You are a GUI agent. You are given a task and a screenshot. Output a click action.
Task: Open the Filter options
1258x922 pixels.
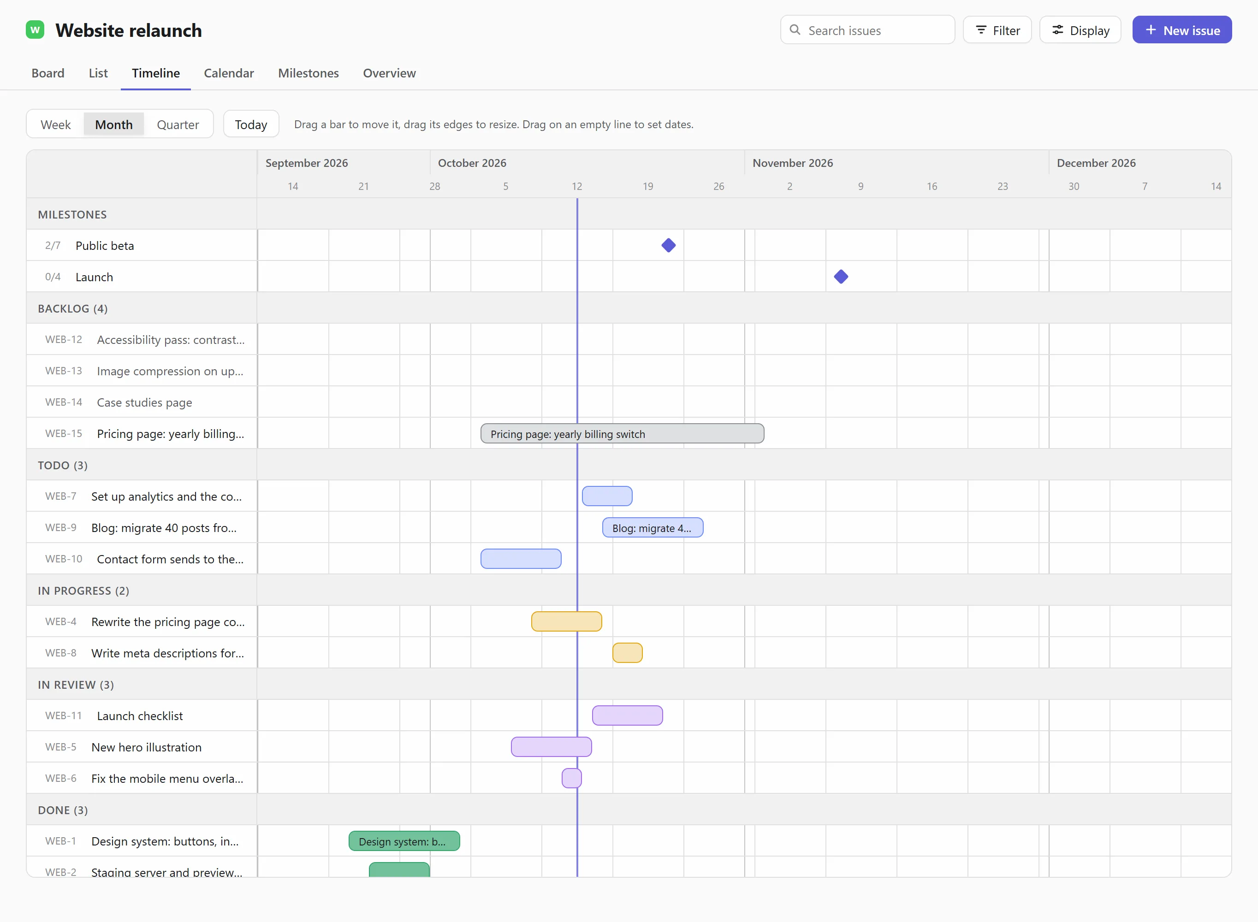[x=997, y=30]
